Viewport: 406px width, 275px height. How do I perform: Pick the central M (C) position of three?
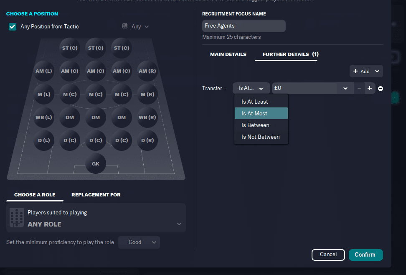96,94
